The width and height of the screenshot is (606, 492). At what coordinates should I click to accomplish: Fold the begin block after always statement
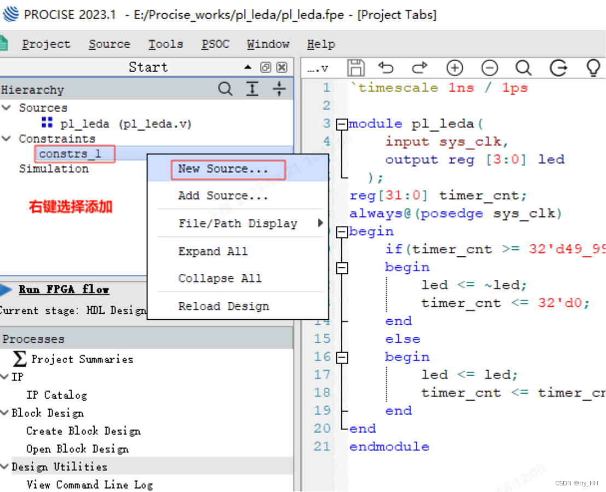tap(342, 232)
